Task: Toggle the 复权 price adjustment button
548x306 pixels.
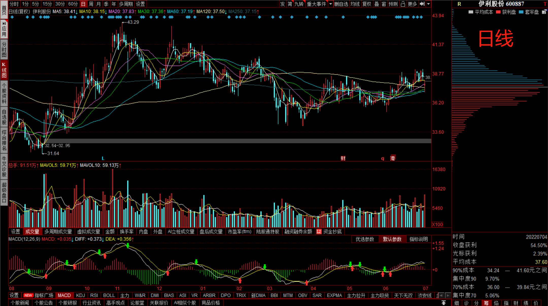Action: (x=367, y=4)
